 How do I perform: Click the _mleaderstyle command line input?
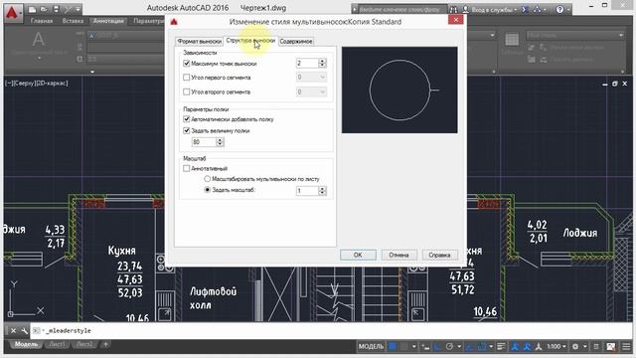331,331
